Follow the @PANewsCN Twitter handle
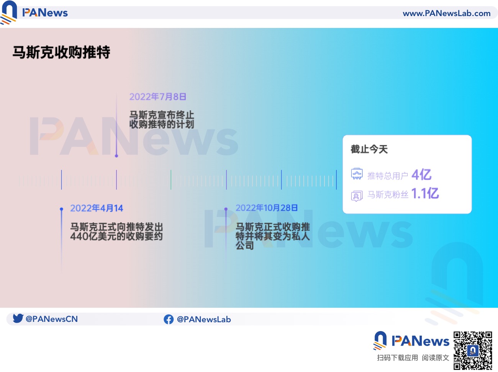This screenshot has height=372, width=498. coord(52,319)
